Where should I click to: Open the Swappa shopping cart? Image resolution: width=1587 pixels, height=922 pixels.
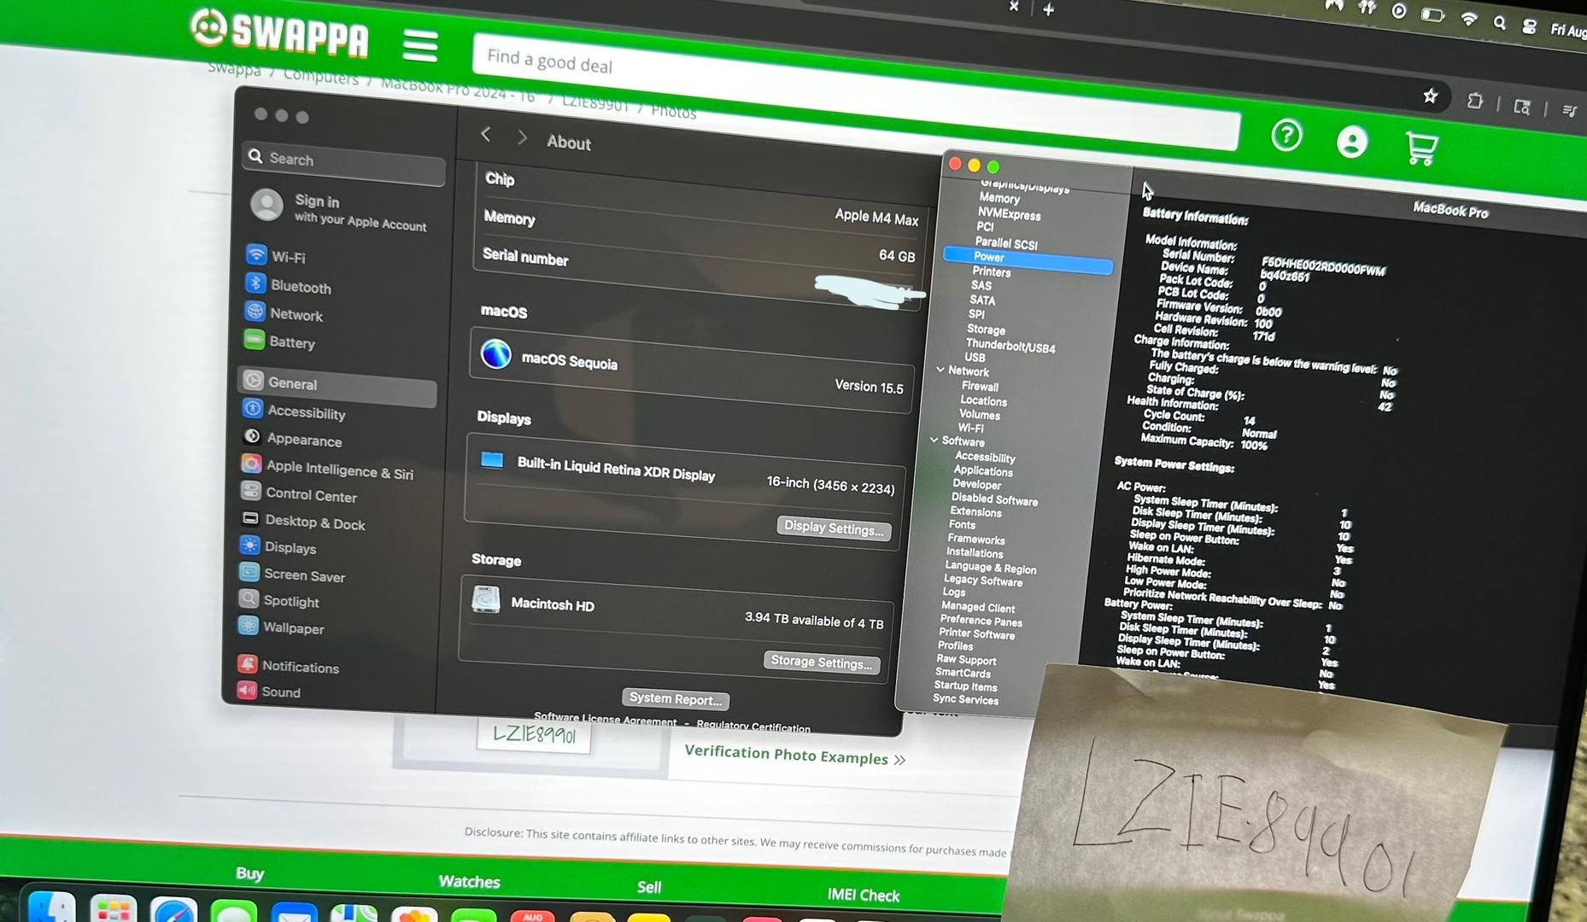tap(1421, 149)
